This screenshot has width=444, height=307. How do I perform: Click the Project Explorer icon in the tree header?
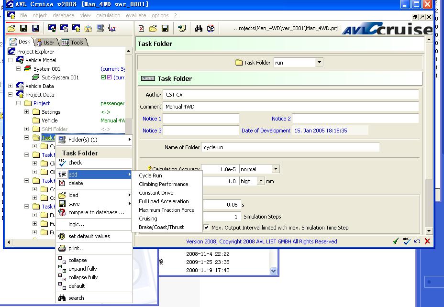pos(11,51)
